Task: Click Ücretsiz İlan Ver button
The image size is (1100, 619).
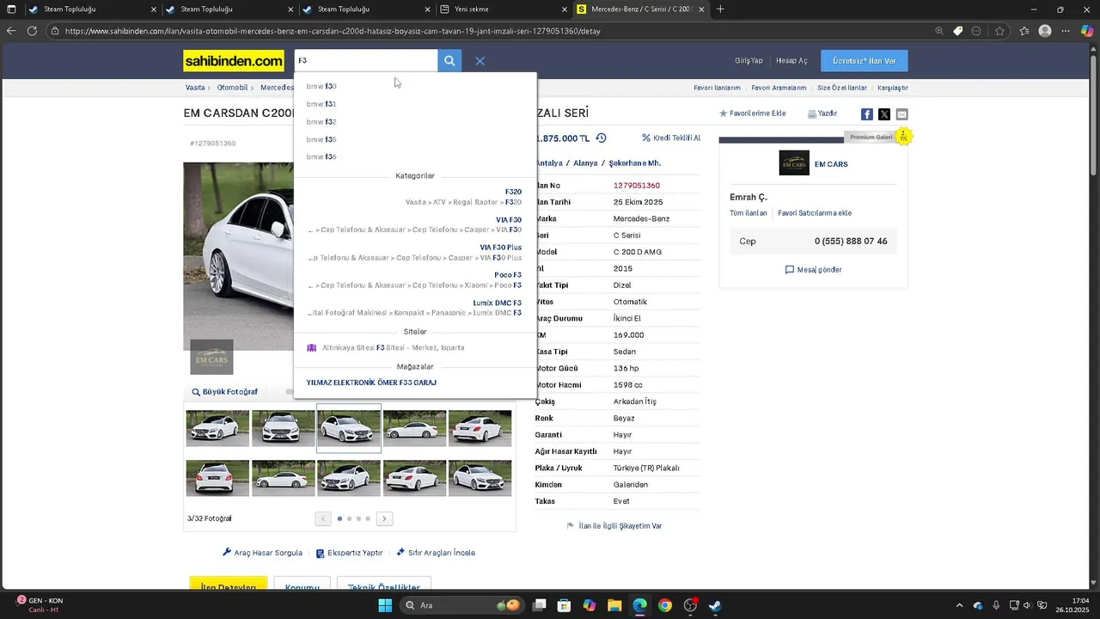Action: 865,61
